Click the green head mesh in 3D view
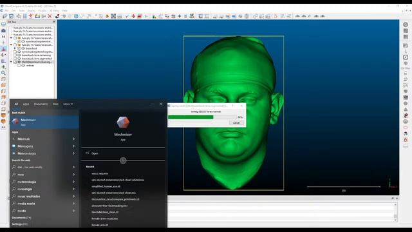412x232 pixels. pos(233,113)
